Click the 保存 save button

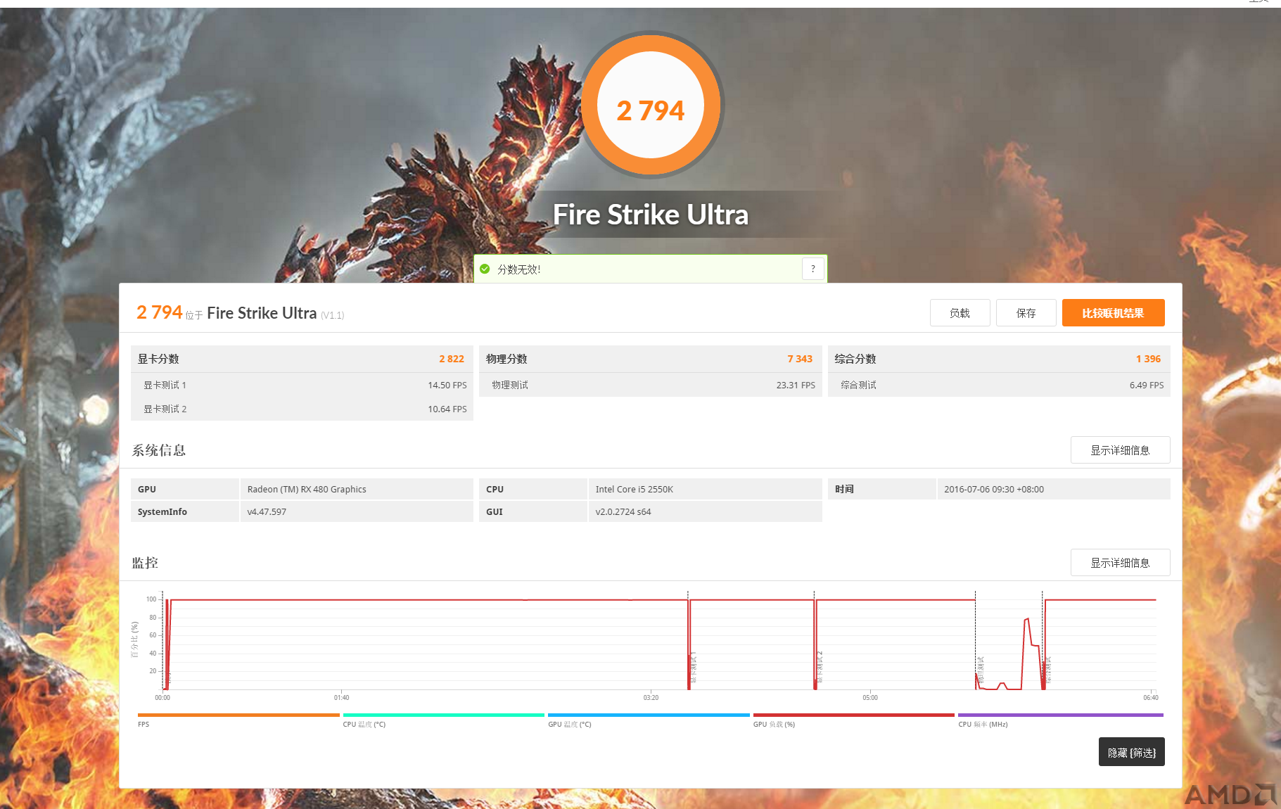tap(1026, 313)
